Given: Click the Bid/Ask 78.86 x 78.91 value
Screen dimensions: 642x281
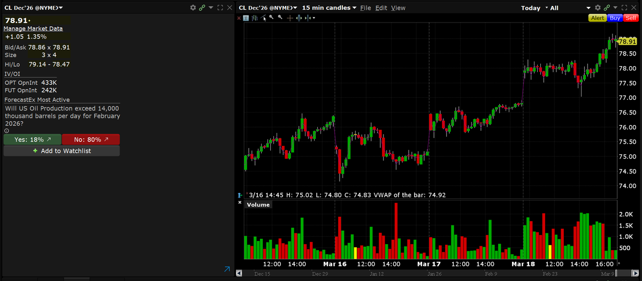Looking at the screenshot, I should [49, 47].
